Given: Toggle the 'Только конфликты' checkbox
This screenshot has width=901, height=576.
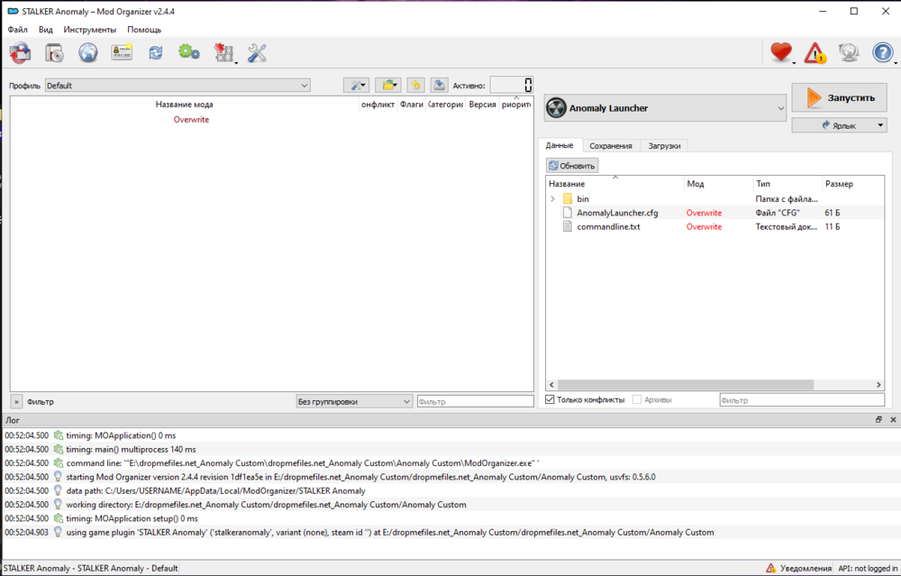Looking at the screenshot, I should (551, 400).
